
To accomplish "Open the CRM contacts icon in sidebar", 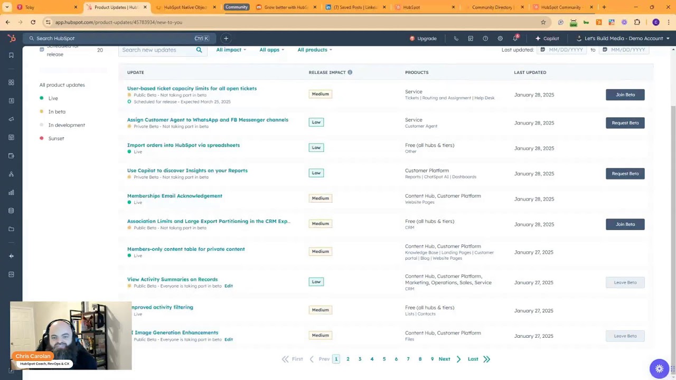I will coord(11,101).
